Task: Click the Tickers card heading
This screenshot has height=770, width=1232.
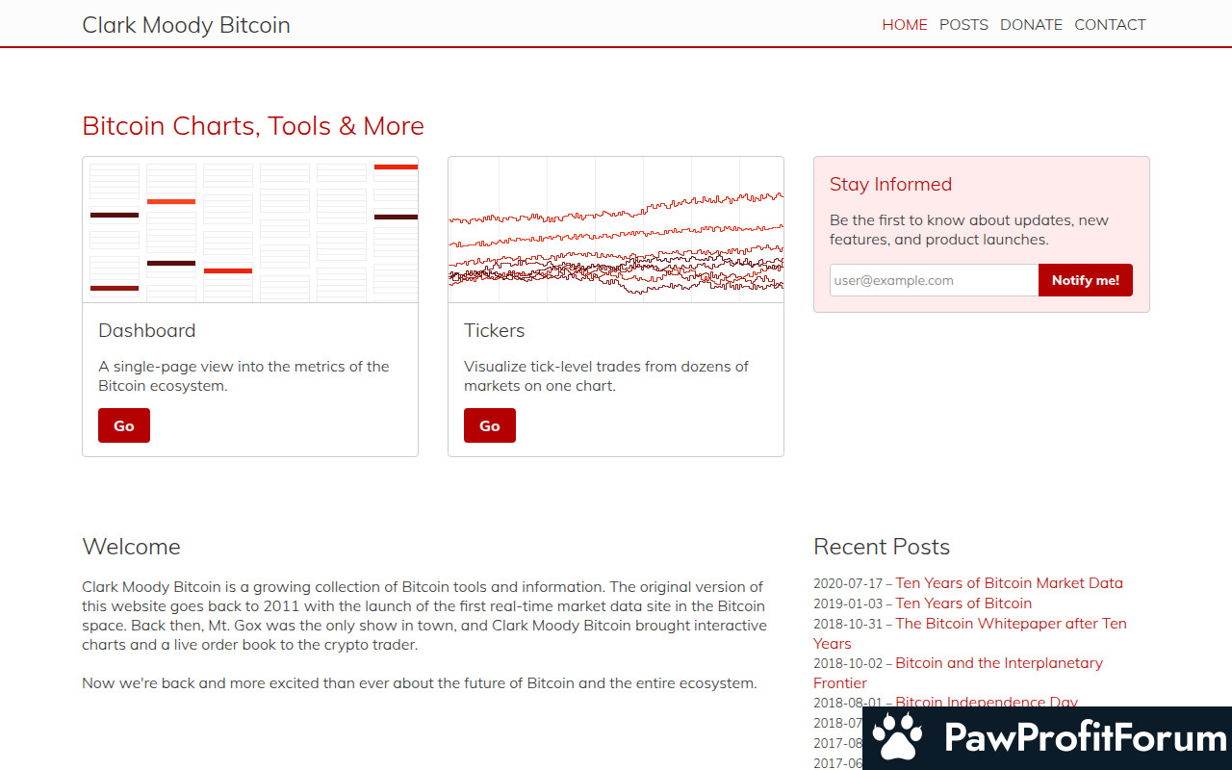Action: [495, 330]
